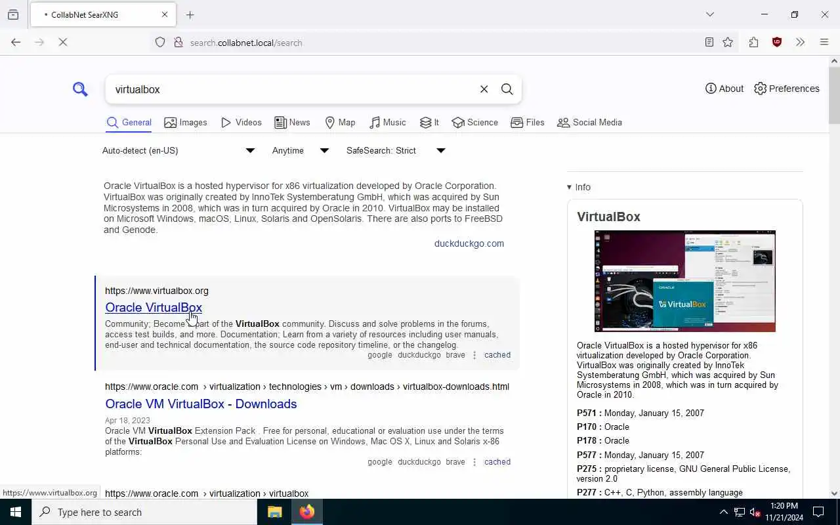Screen dimensions: 840x525
Task: Select the General search tab
Action: tap(129, 123)
